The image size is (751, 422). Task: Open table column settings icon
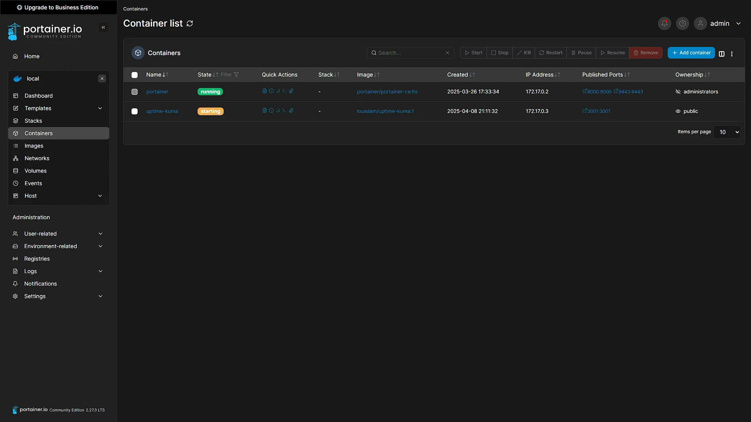click(722, 54)
